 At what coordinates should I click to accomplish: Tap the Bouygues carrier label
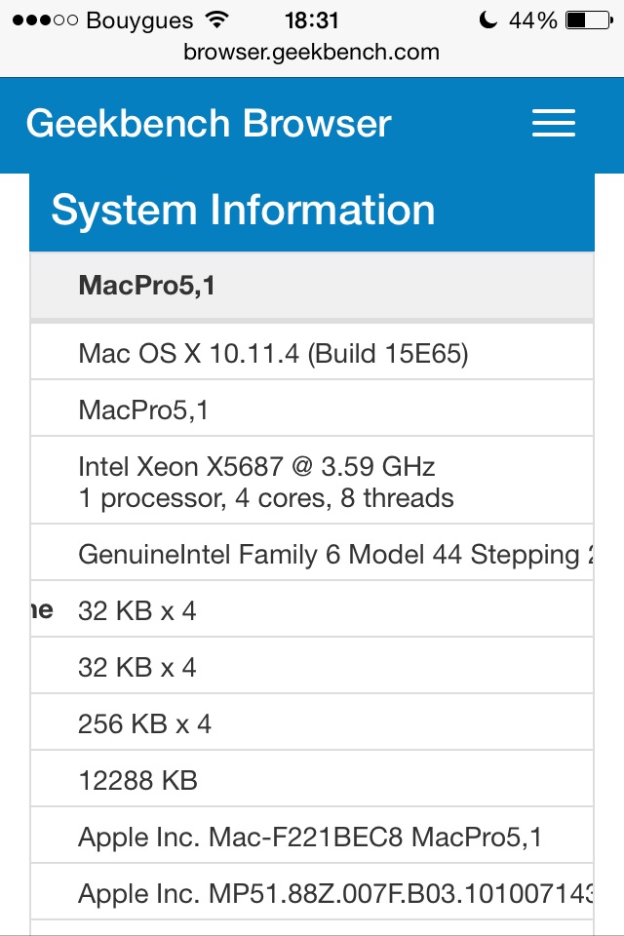tap(139, 20)
